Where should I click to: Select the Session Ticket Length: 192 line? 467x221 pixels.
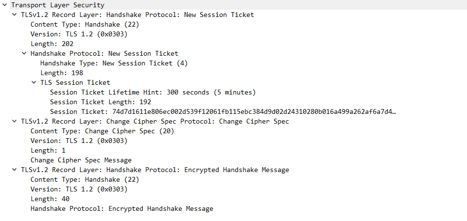(x=101, y=102)
